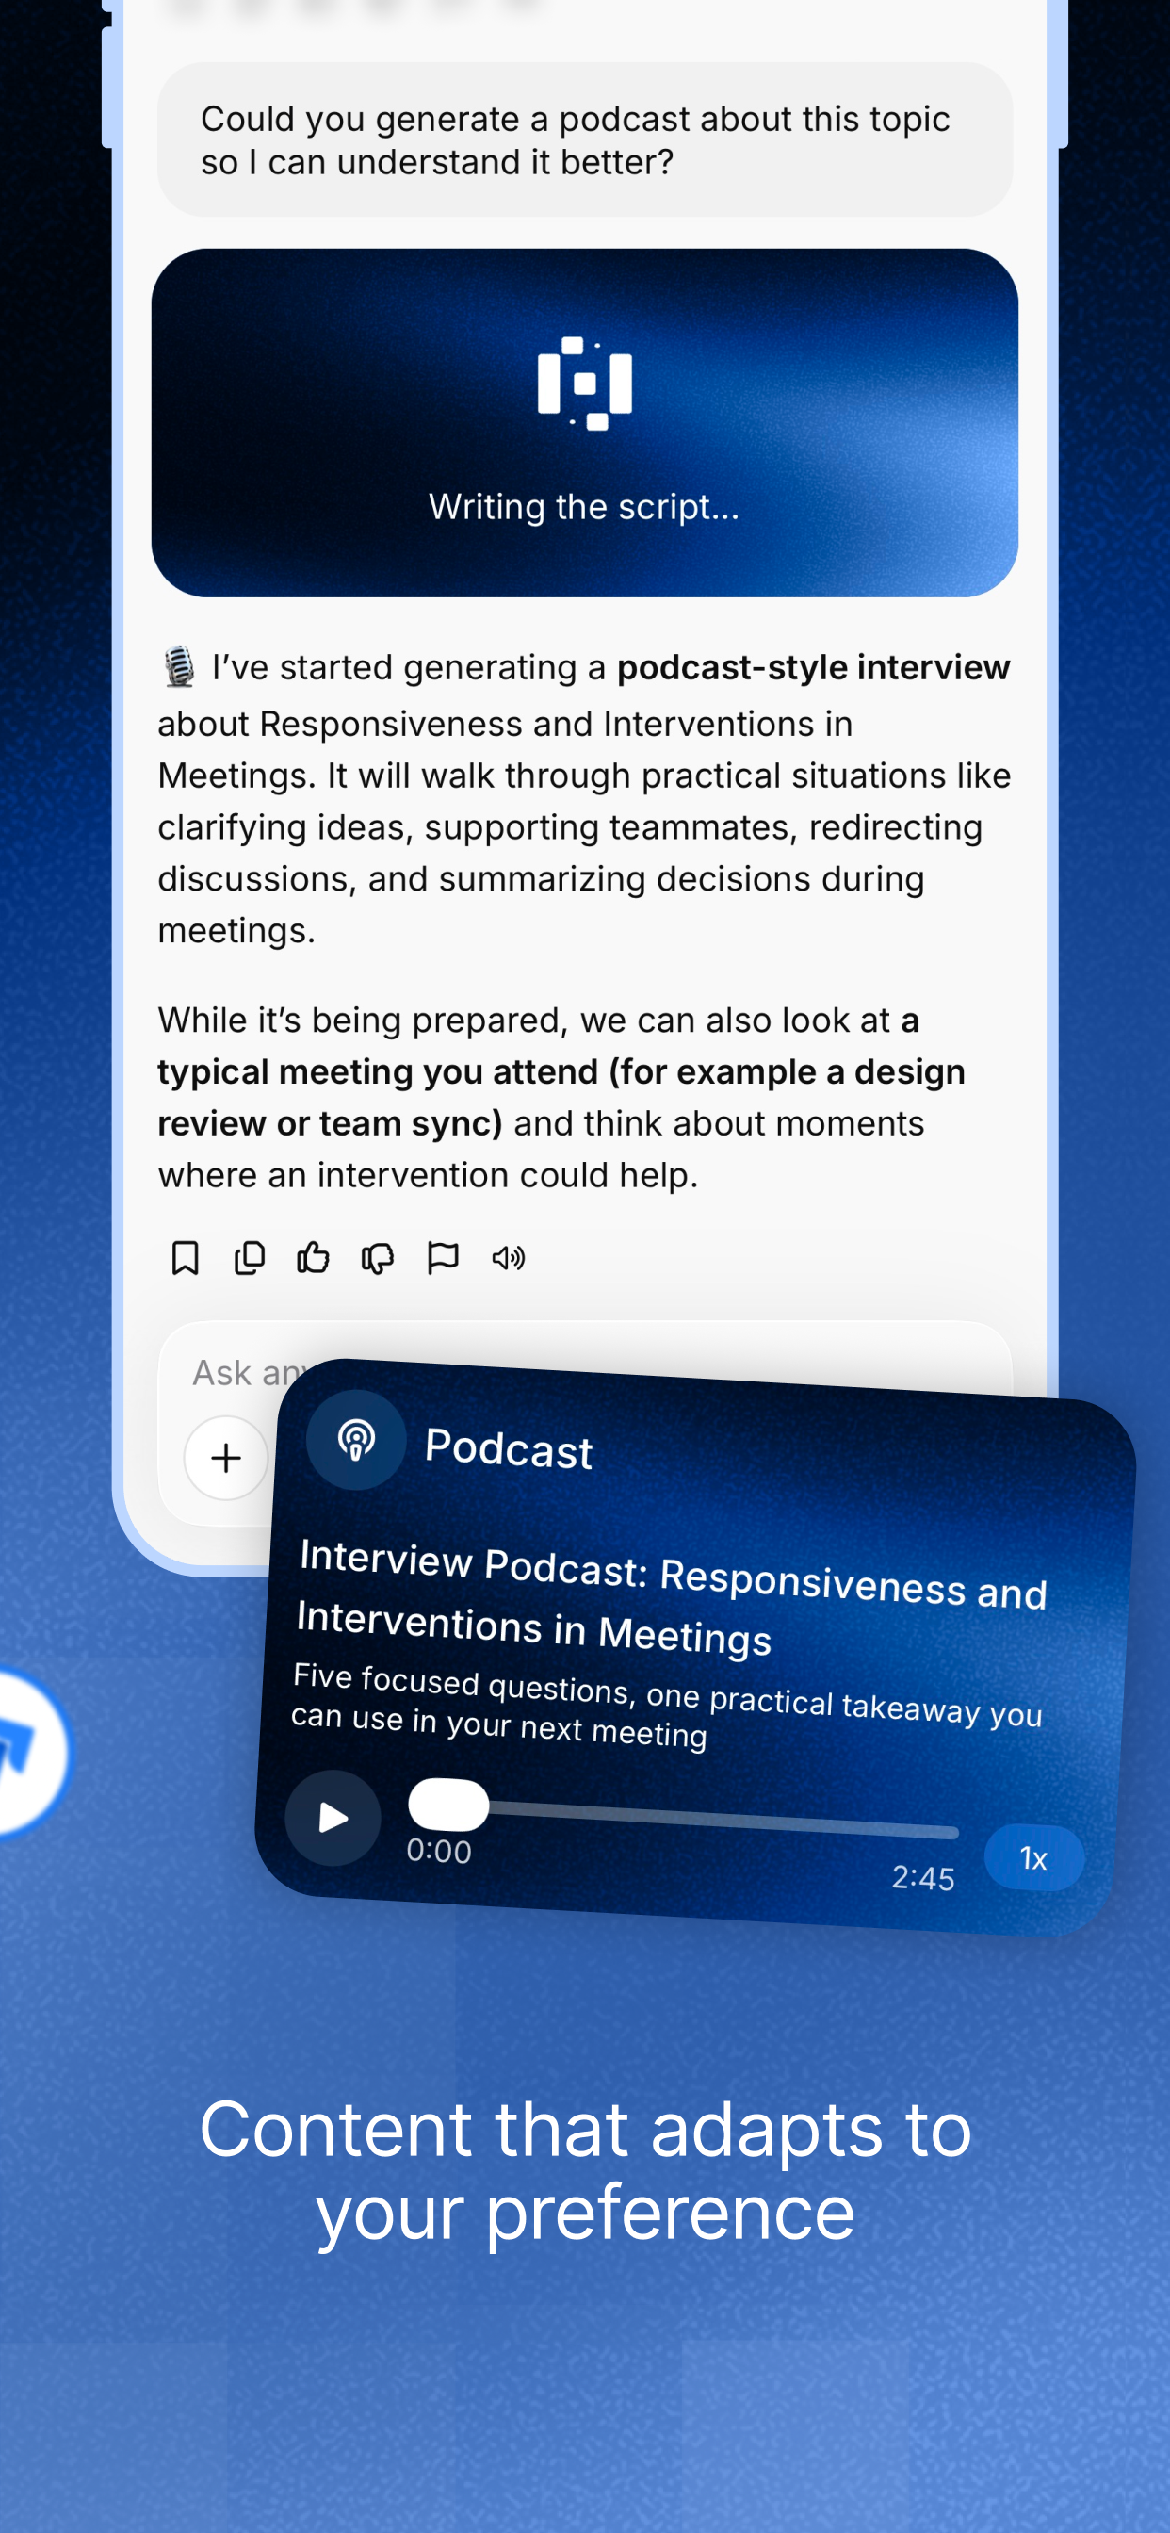Tap the Podcast microphone icon
Screen dimensions: 1170x2533
click(356, 1440)
